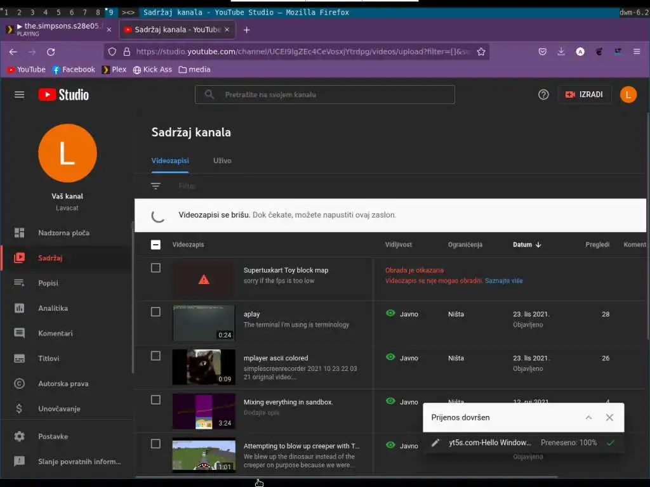Click the Firefox back arrow

(13, 52)
